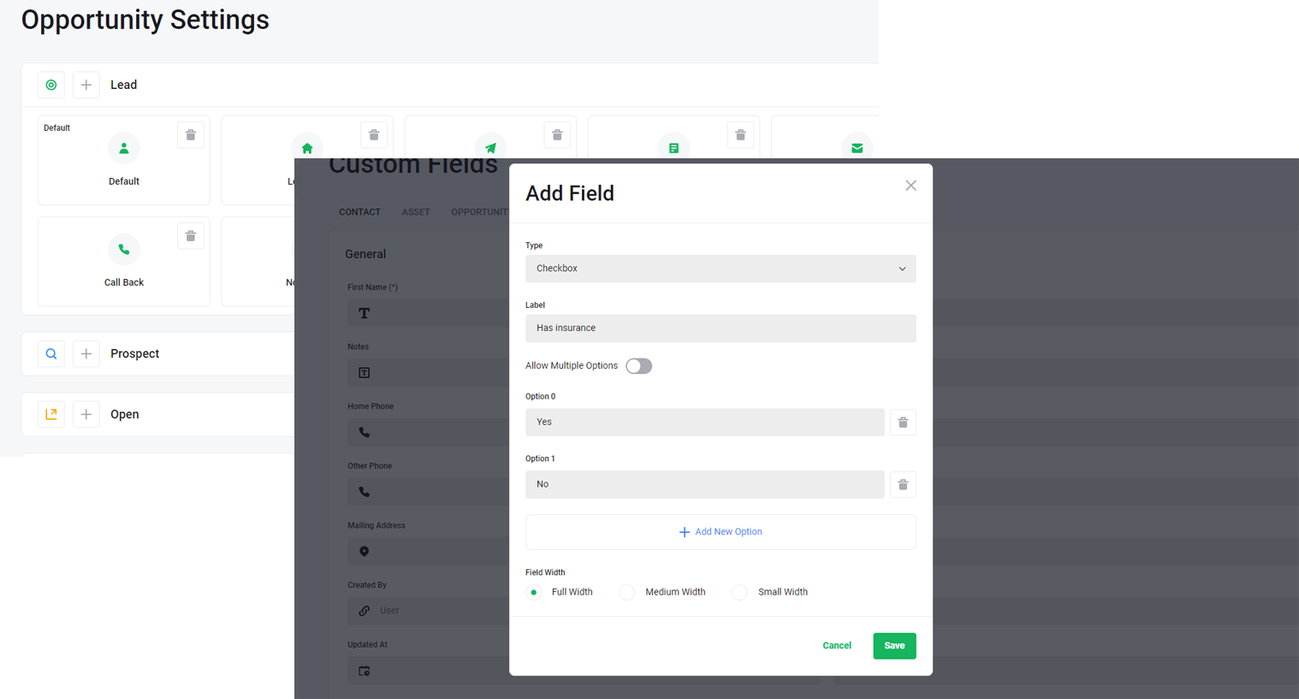
Task: Click the Notes text area icon
Action: point(365,373)
